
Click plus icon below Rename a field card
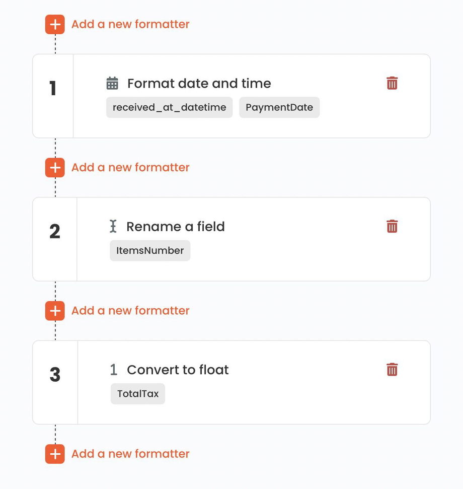(55, 311)
